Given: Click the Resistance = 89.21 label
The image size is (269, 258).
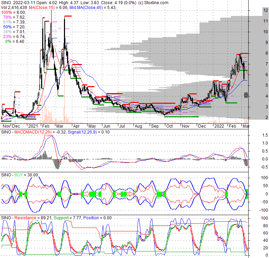Looking at the screenshot, I should tap(33, 218).
